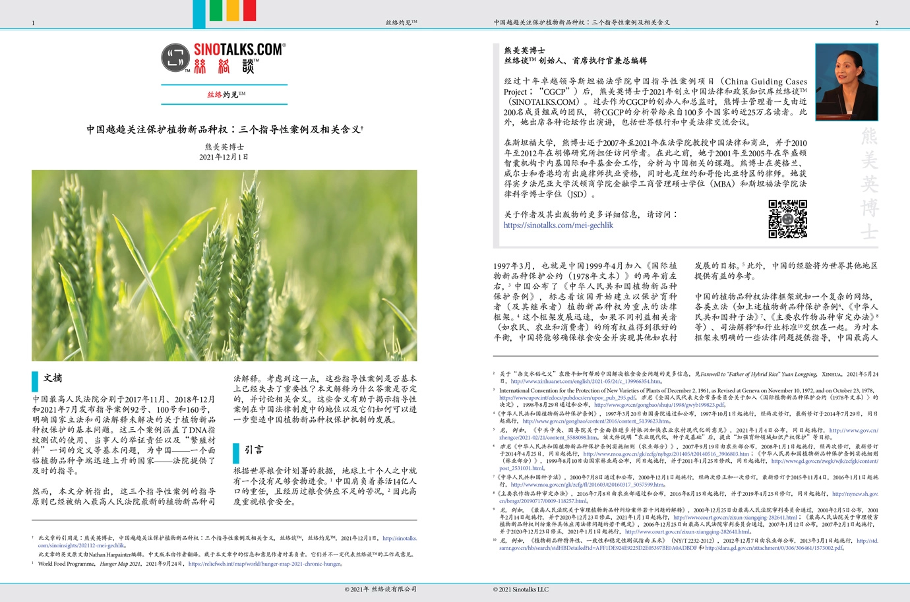
Task: Open the nyncw.sh.gov.cn footnote 8 link
Action: pos(855,493)
